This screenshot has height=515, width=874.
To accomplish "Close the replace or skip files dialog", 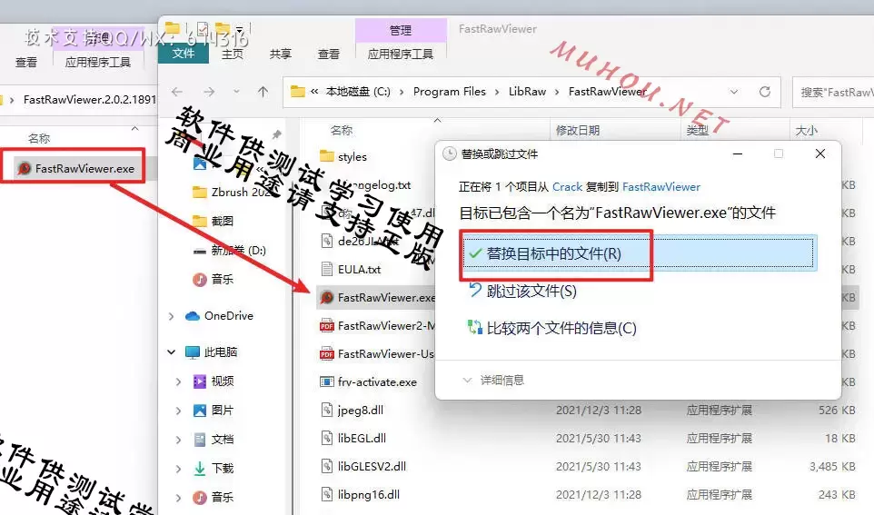I will 820,154.
